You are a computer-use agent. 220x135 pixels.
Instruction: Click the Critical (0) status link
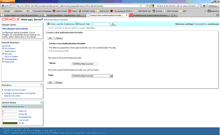[x=23, y=114]
